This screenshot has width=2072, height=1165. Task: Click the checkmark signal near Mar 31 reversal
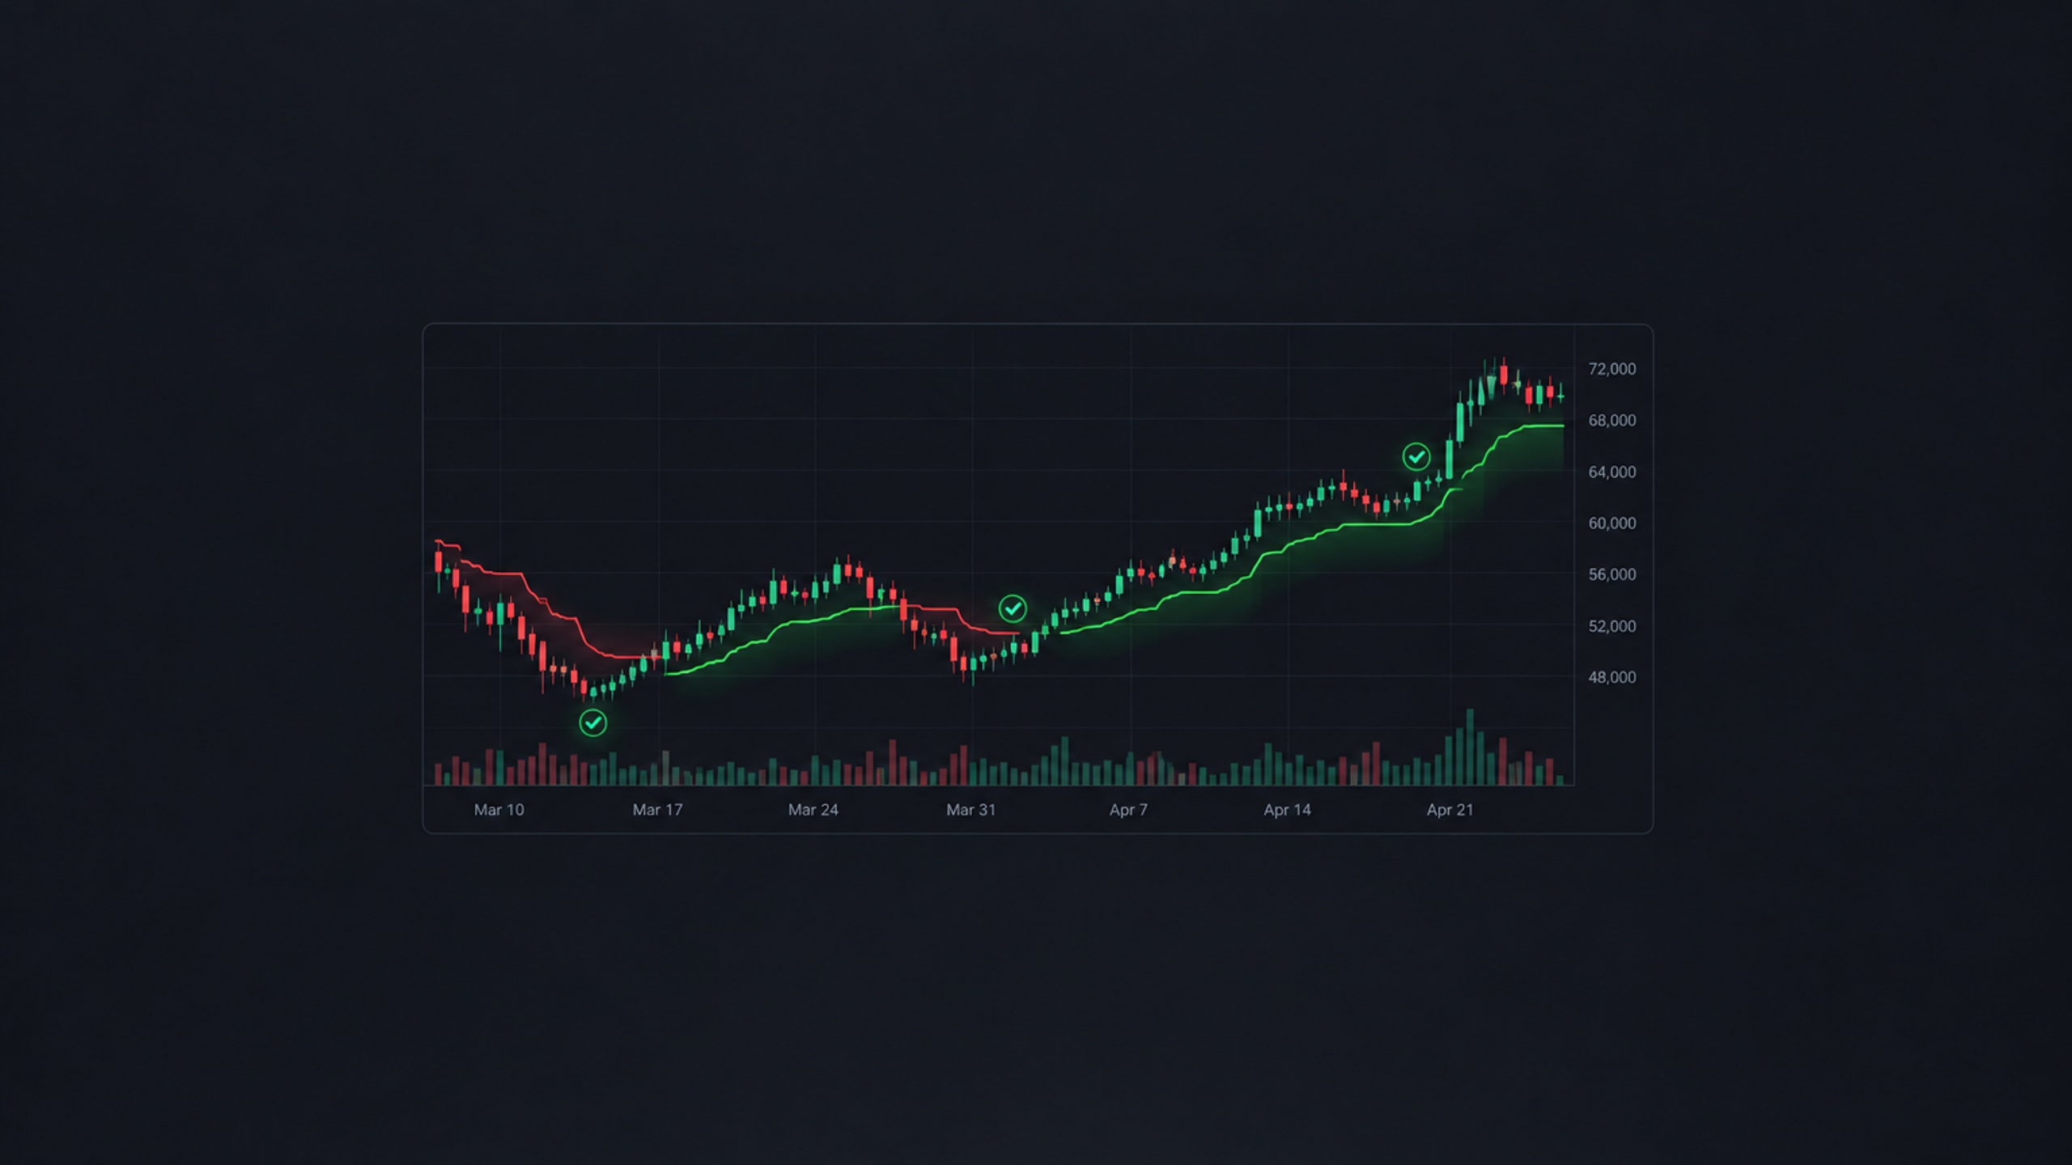click(1013, 608)
